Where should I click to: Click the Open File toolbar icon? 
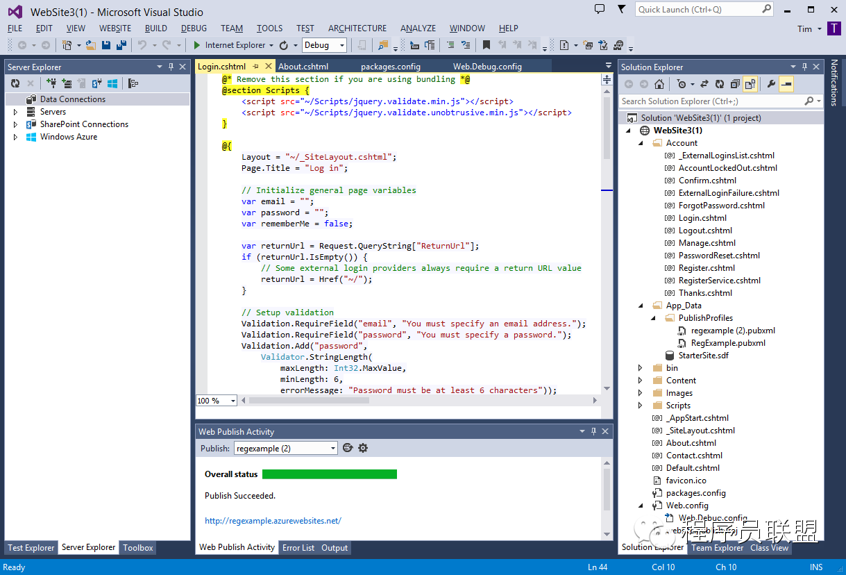point(91,45)
